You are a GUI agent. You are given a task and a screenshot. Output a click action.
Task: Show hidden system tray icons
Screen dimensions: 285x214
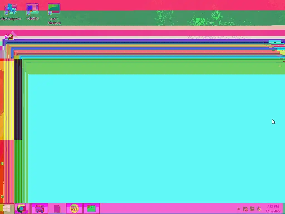(239, 209)
